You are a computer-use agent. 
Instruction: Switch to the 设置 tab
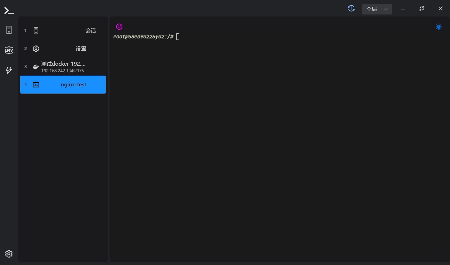[x=81, y=49]
